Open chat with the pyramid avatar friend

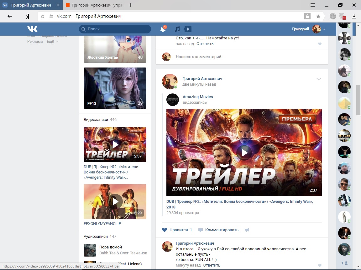tap(344, 103)
